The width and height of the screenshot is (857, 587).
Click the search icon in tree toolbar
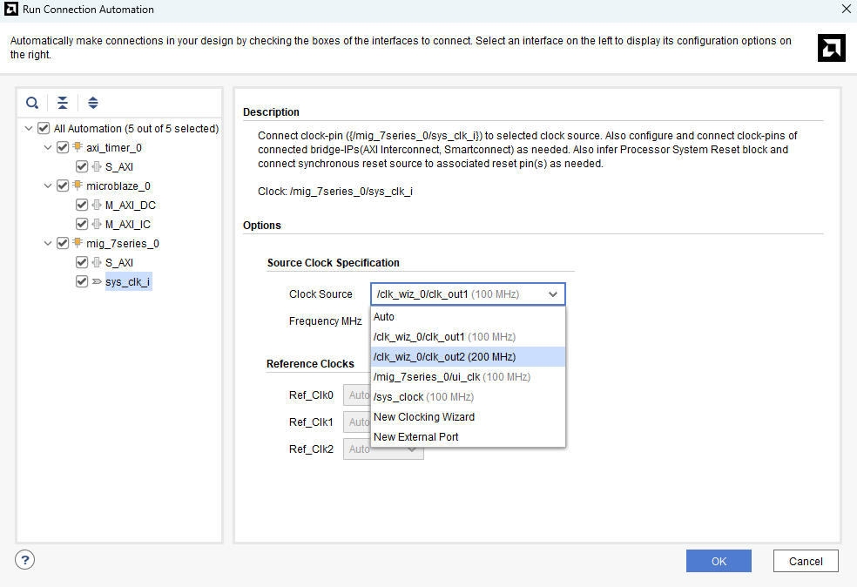point(32,103)
